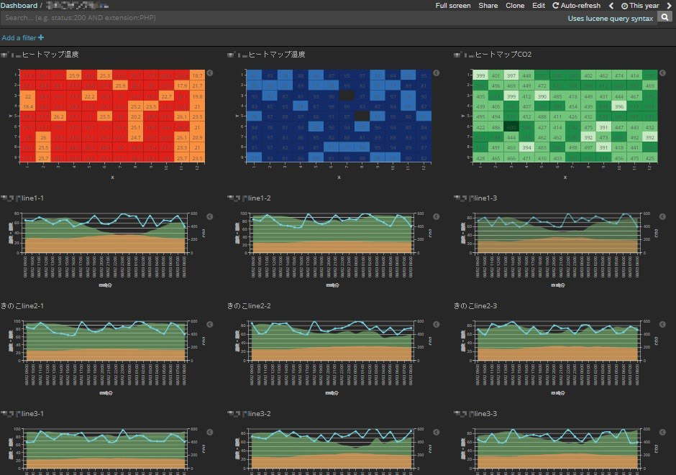Click the search magnifier button
The image size is (676, 475).
coord(665,17)
